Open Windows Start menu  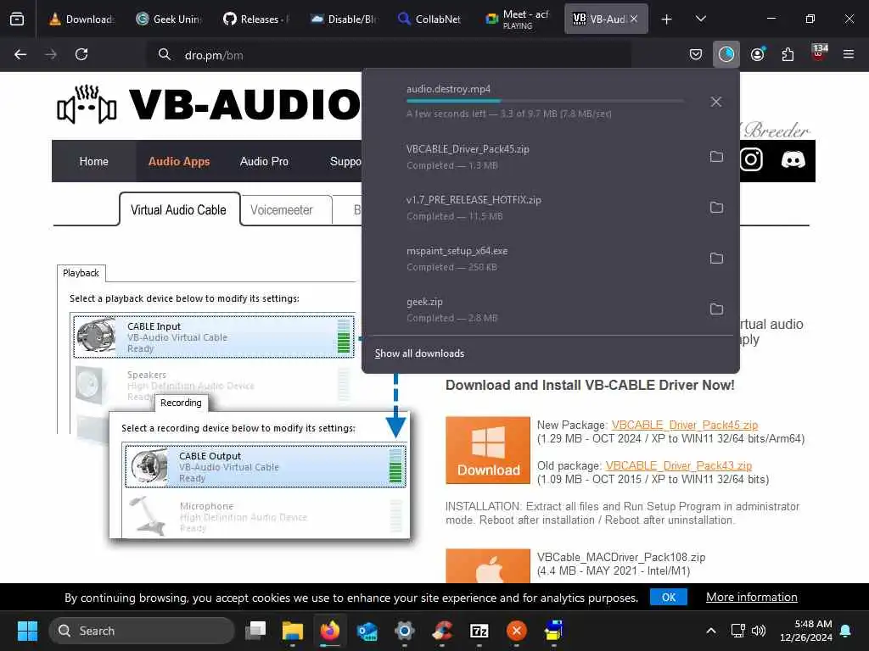(27, 631)
